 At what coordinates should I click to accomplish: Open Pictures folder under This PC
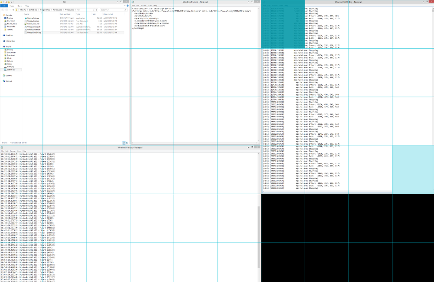coord(9,61)
